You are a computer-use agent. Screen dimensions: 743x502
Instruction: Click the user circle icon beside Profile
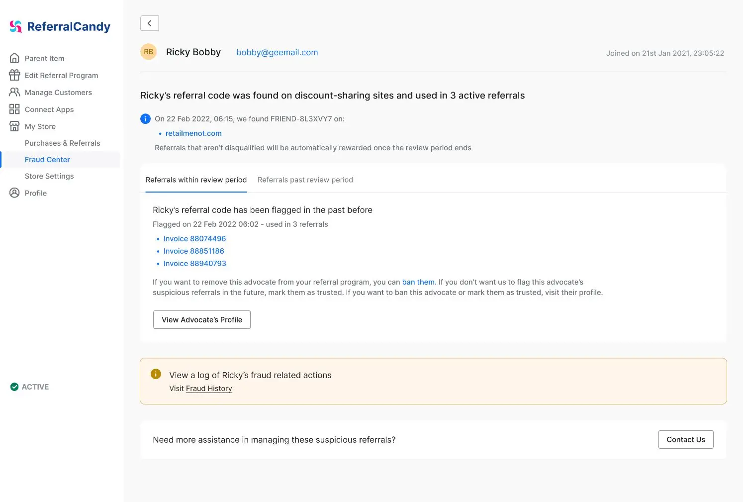(x=14, y=193)
